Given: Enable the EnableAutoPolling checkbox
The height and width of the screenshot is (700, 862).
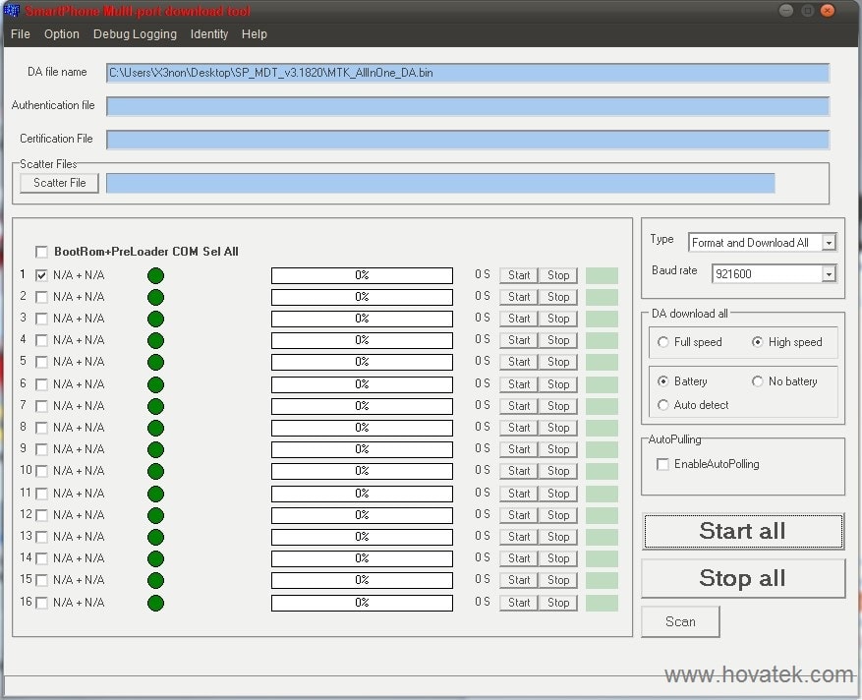Looking at the screenshot, I should (x=663, y=464).
